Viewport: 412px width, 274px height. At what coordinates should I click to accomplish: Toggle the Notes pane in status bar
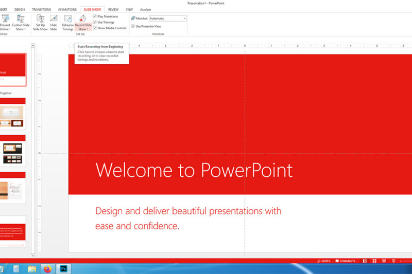point(324,261)
